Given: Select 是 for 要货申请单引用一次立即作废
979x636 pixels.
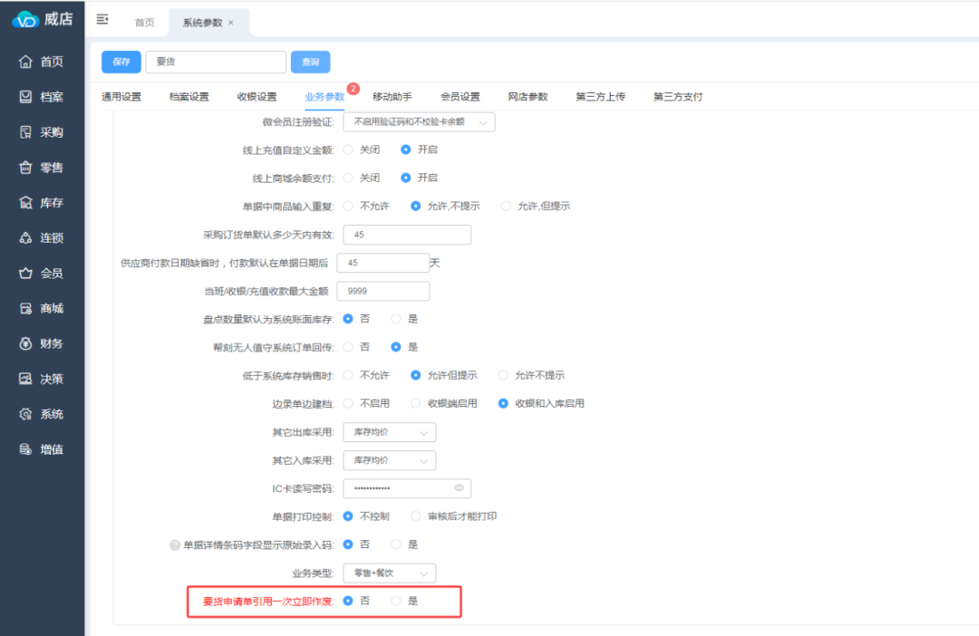Looking at the screenshot, I should click(396, 601).
